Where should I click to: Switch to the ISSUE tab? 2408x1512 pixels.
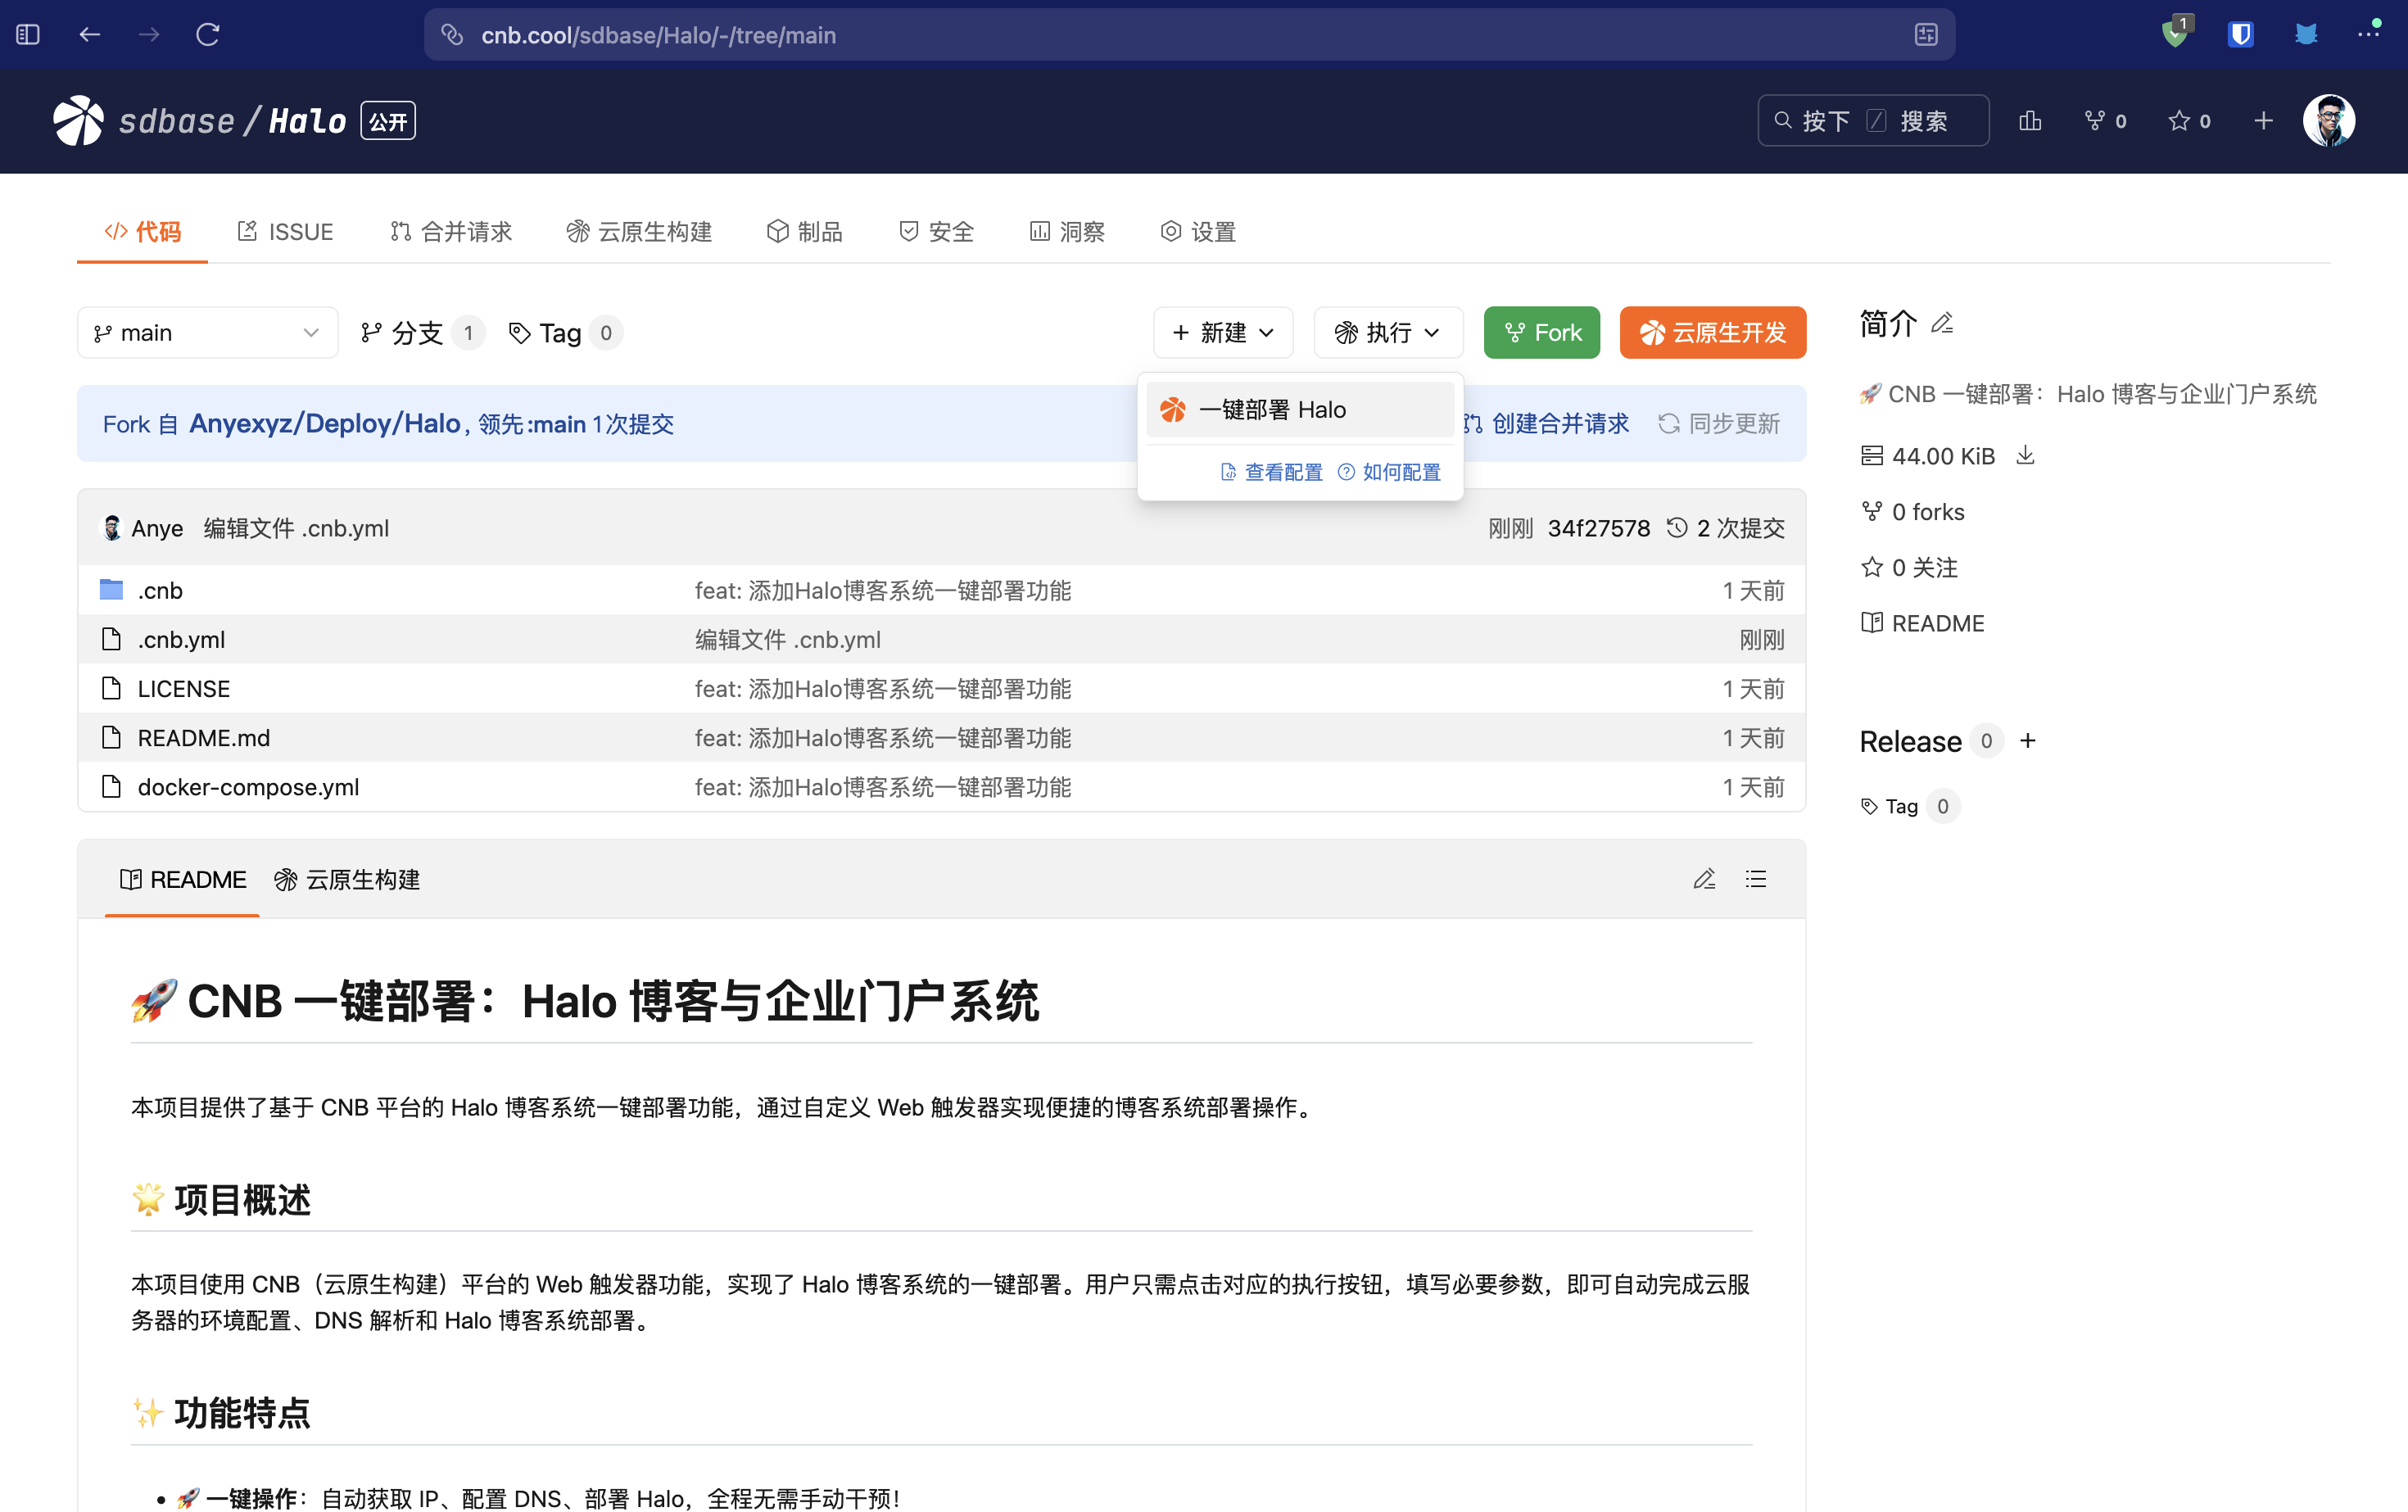point(285,232)
